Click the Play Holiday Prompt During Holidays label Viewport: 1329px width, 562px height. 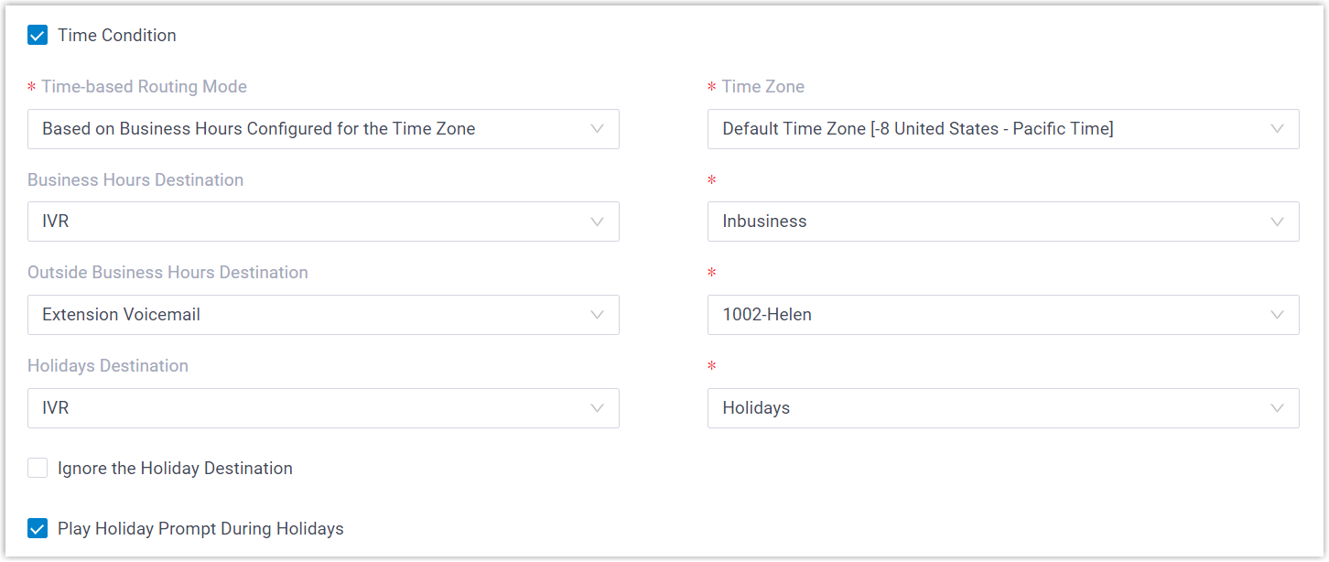click(200, 529)
